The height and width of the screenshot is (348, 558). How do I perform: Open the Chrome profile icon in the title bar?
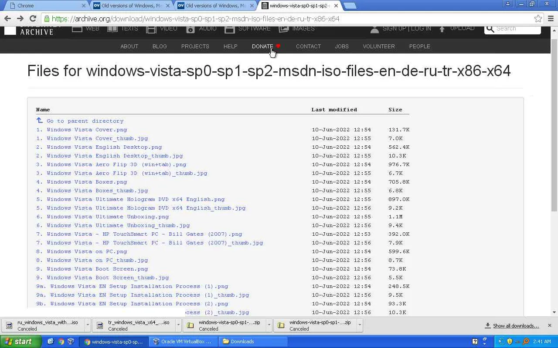507,4
